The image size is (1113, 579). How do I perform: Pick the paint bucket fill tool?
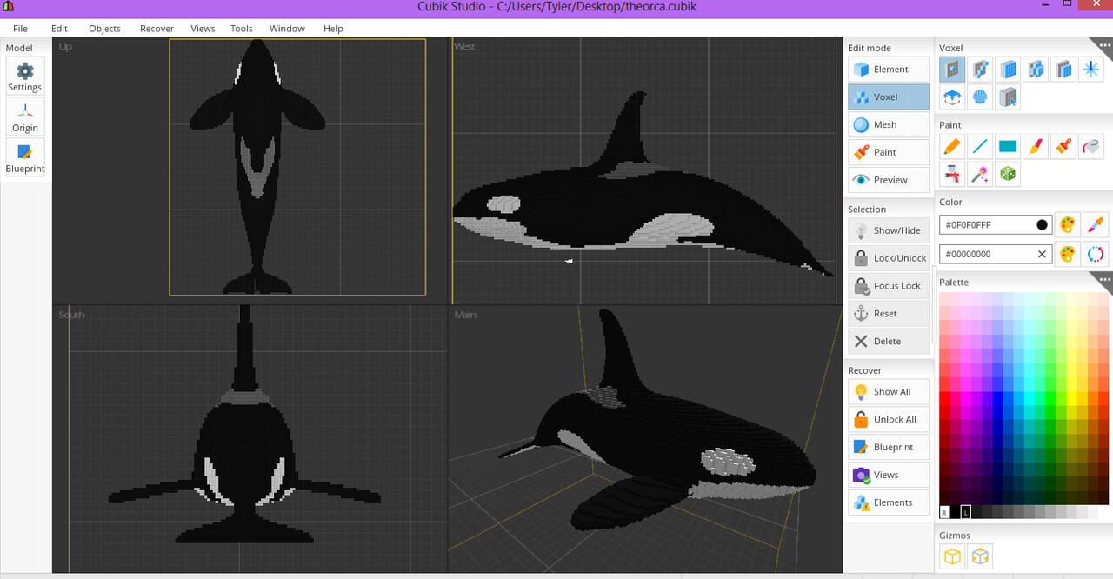coord(1091,147)
